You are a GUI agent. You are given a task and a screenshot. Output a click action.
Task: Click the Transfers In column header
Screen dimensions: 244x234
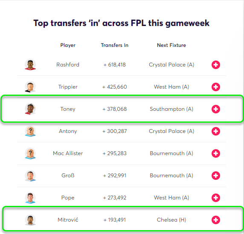coord(114,45)
